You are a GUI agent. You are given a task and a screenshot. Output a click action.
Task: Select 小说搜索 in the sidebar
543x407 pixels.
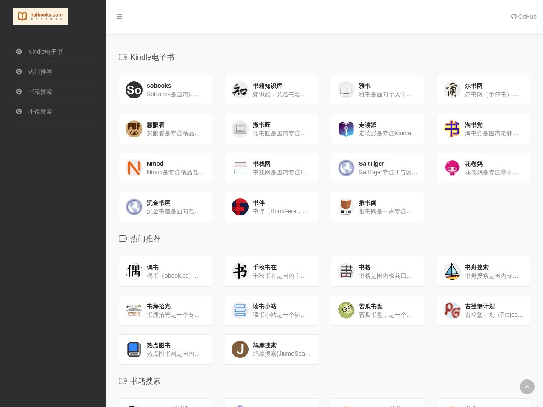point(40,112)
